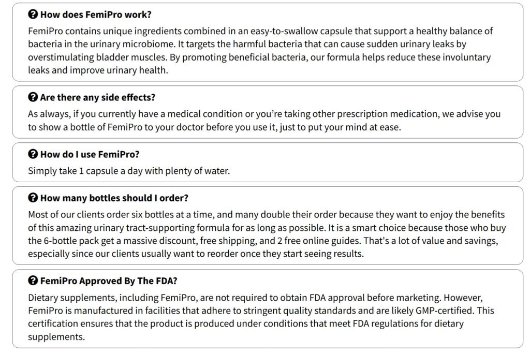Click the question icon before "How do I use FemiPro?"
This screenshot has width=530, height=354.
pyautogui.click(x=33, y=154)
